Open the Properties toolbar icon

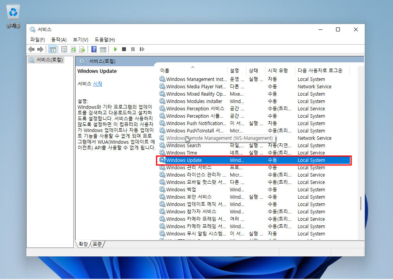pyautogui.click(x=64, y=49)
